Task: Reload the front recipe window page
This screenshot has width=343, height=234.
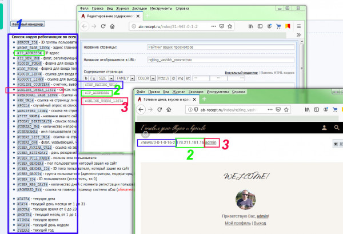Action: coord(159,109)
